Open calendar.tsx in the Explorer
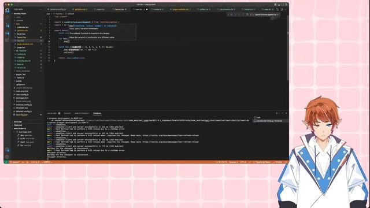The image size is (370, 208). pyautogui.click(x=23, y=27)
